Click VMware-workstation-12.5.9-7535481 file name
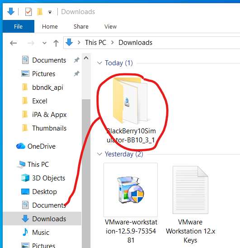The height and width of the screenshot is (248, 240). [131, 231]
